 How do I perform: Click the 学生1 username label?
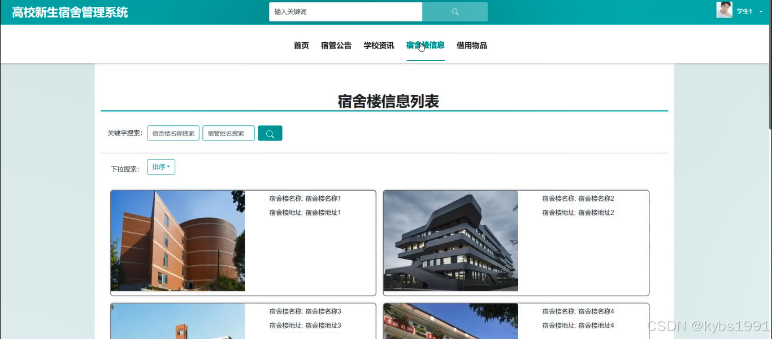(744, 11)
